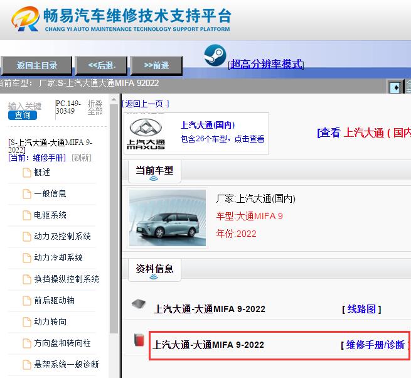411x378 pixels.
Task: Open 动力冷却系统 tree item
Action: (x=58, y=257)
